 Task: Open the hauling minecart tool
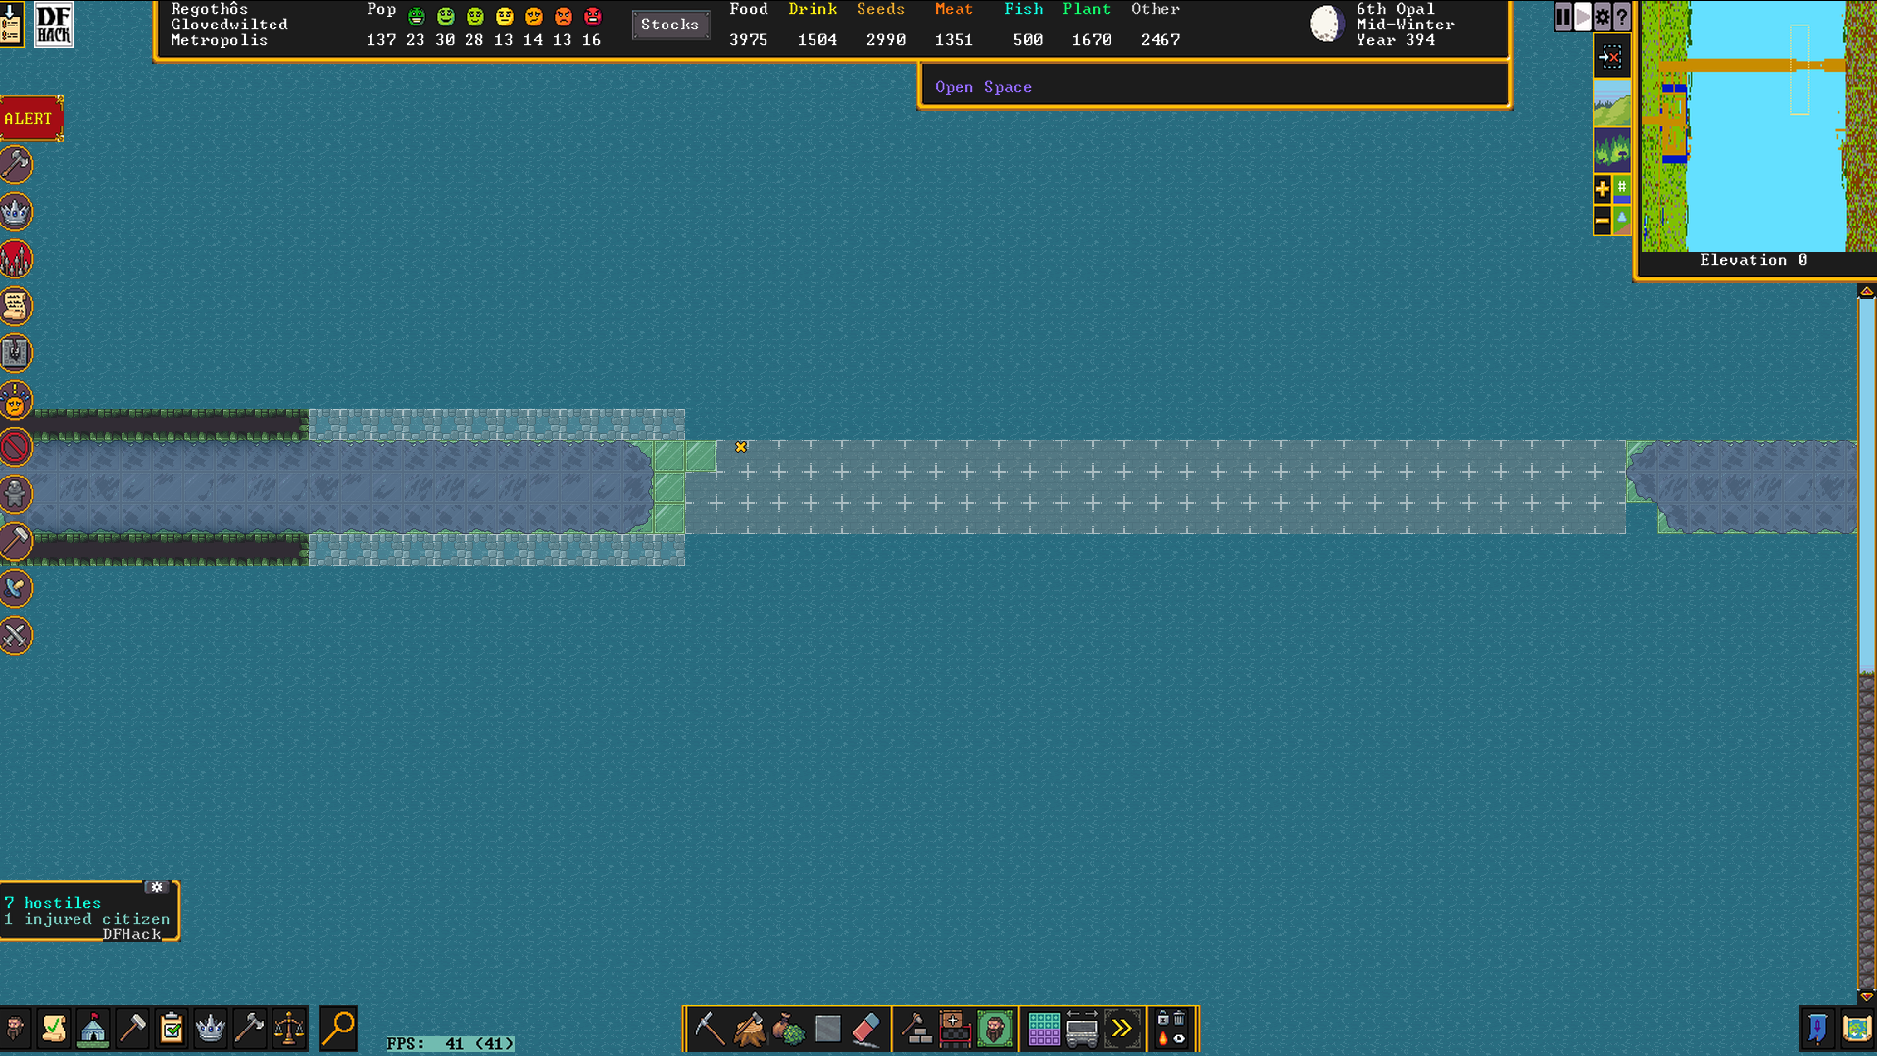pyautogui.click(x=1083, y=1029)
